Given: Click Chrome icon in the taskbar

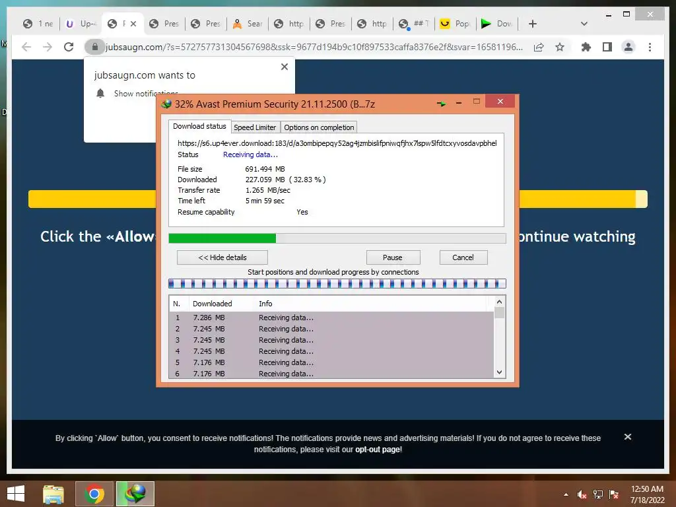Looking at the screenshot, I should tap(94, 494).
